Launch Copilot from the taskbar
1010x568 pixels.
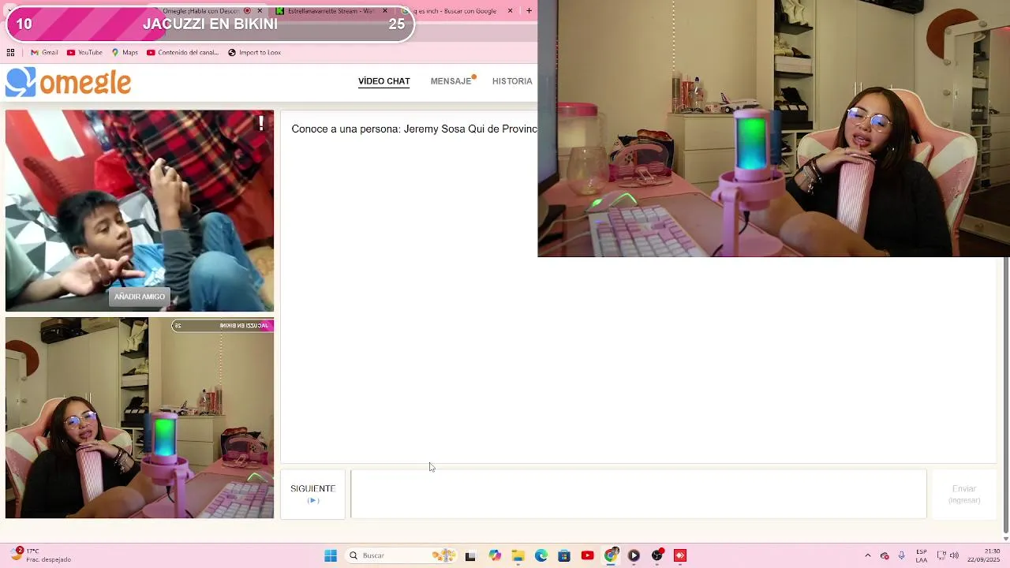click(495, 555)
